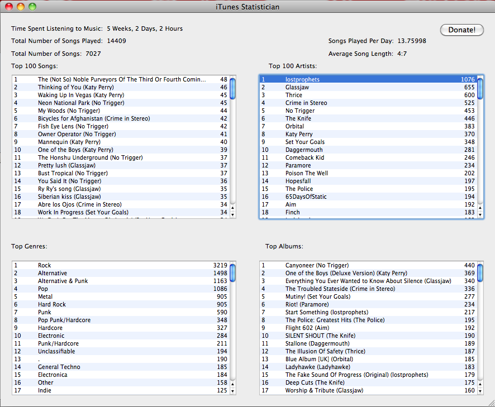Viewport: 495px width, 407px height.
Task: Select album Ladyhawke (Ladyhawke)
Action: (x=368, y=367)
